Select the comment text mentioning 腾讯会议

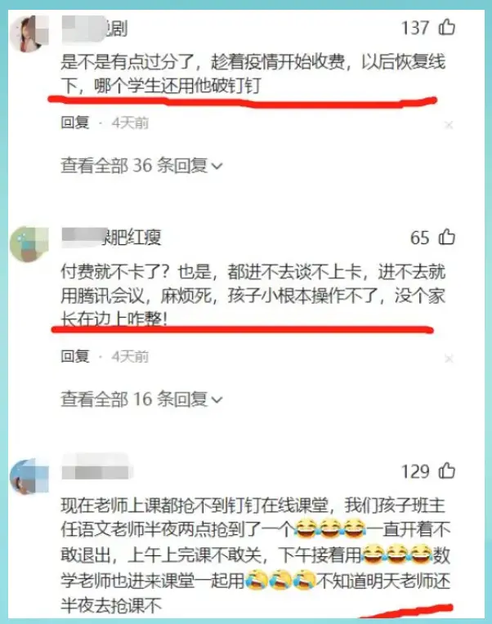[x=253, y=296]
